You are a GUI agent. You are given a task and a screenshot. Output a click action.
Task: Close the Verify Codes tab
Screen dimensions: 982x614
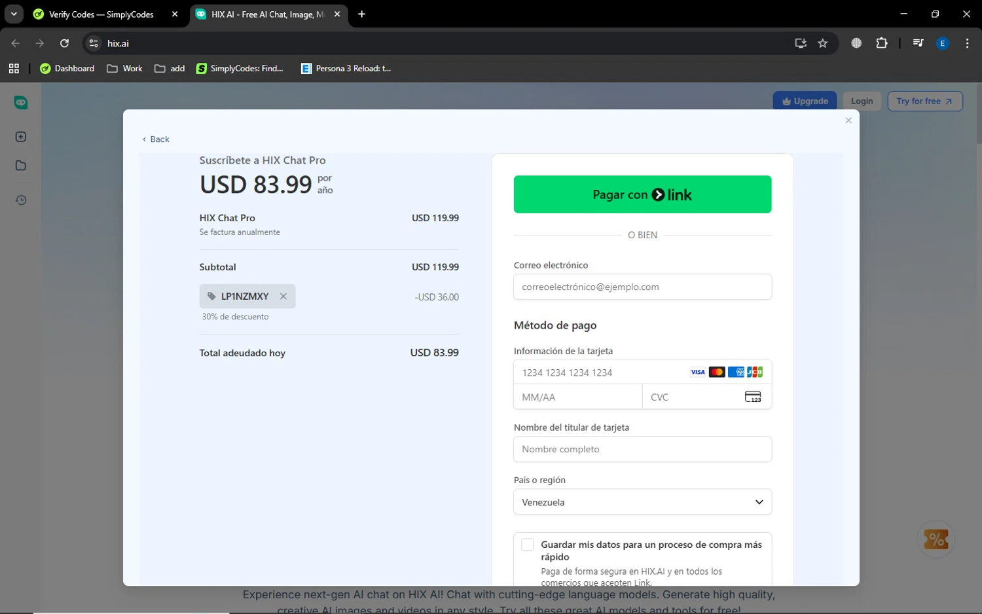(175, 14)
